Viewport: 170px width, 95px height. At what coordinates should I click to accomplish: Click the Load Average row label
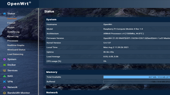coord(53,57)
